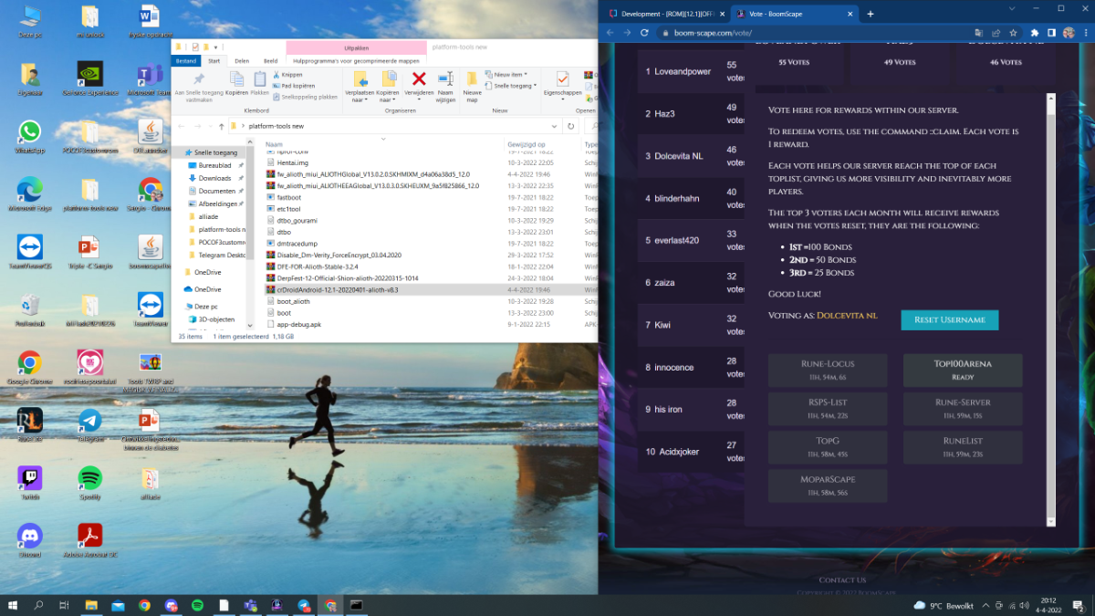The image size is (1095, 616).
Task: Open the Bestand menu in Explorer
Action: click(187, 61)
